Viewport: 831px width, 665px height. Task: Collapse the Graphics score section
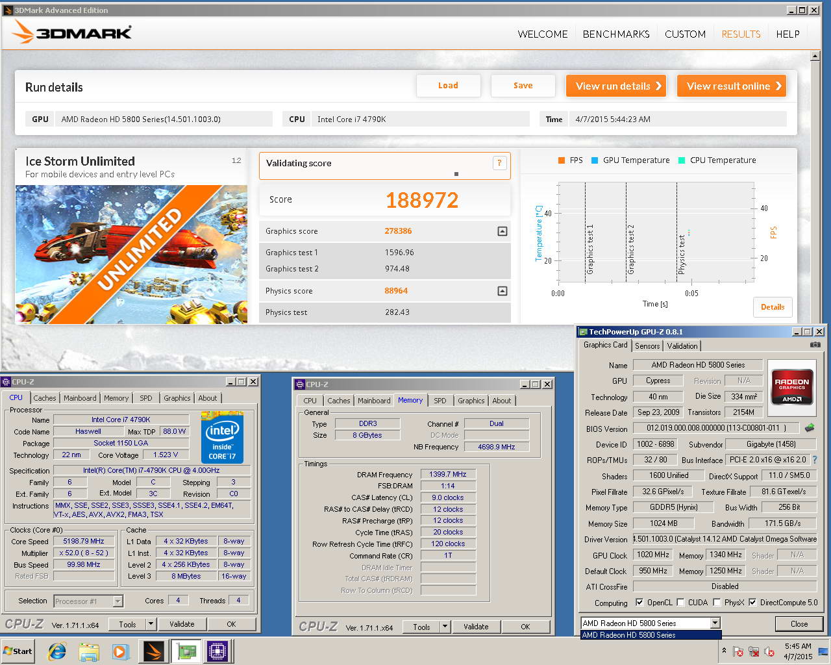point(502,231)
